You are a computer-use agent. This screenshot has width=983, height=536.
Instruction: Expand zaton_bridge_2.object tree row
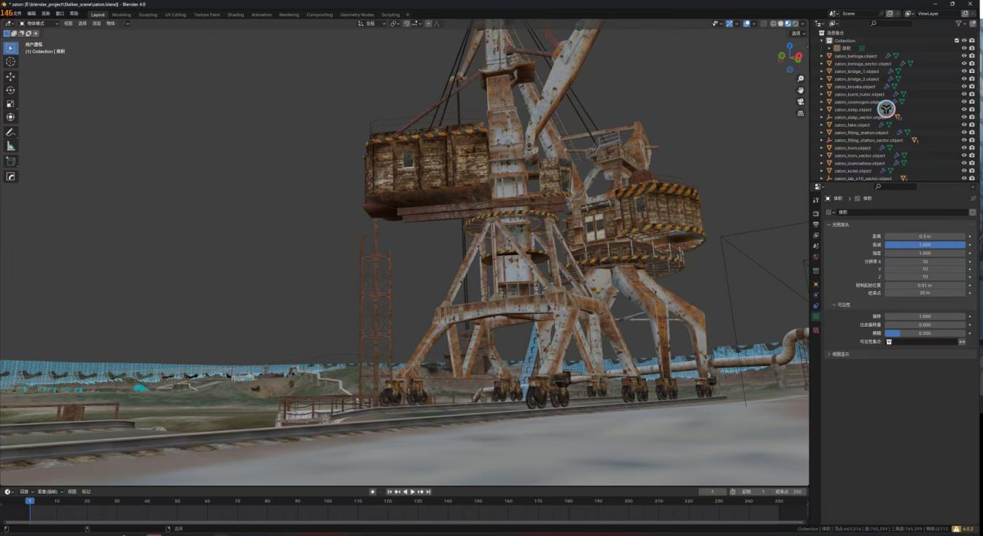(822, 79)
